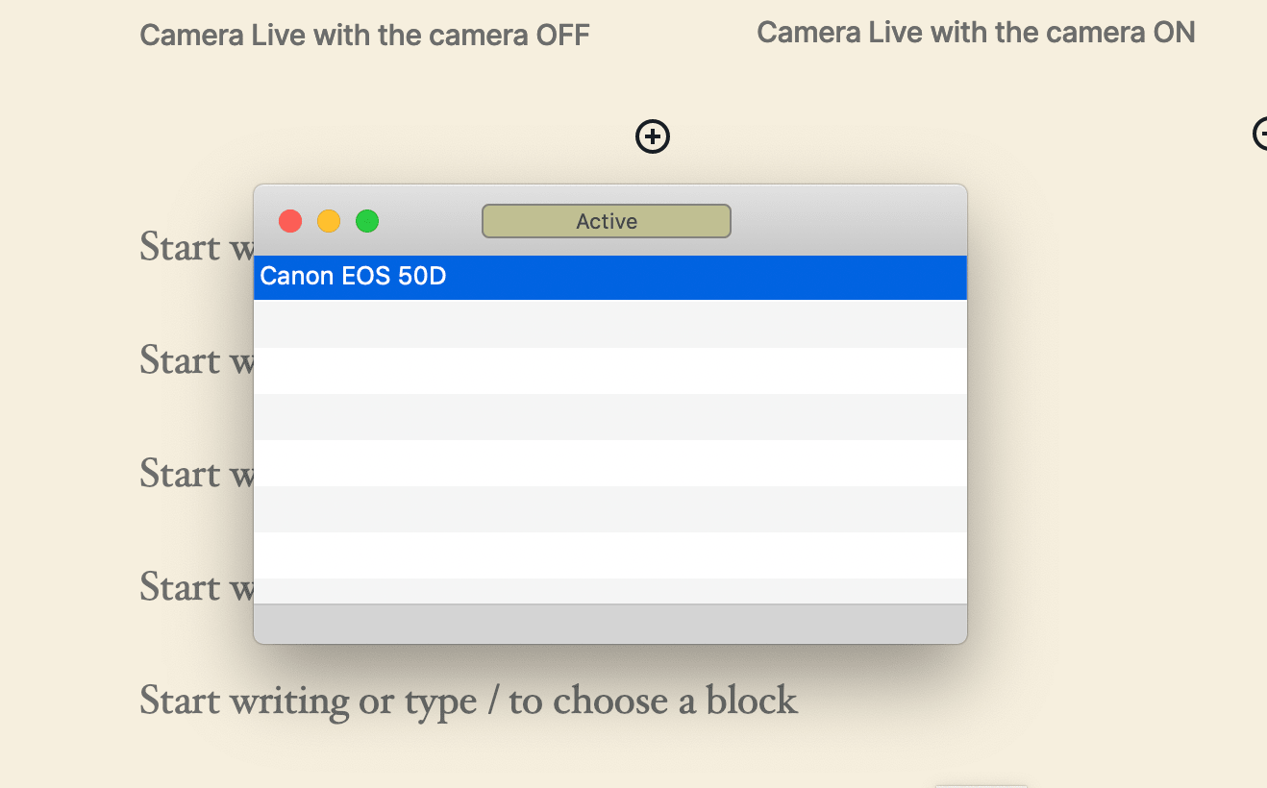Click the 'Start writing or type / to choose a block' placeholder
The width and height of the screenshot is (1267, 788).
click(x=468, y=701)
